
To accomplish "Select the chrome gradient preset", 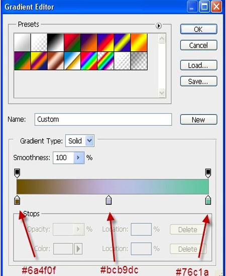I will [72, 61].
